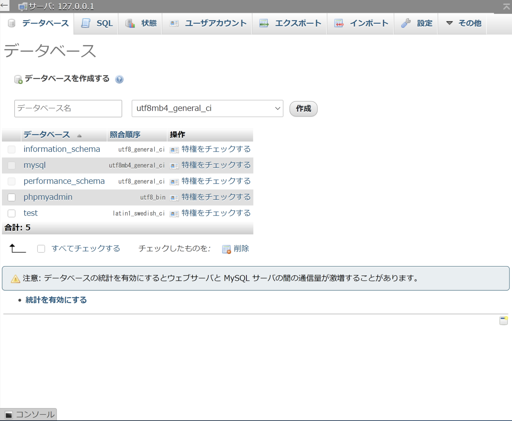This screenshot has height=421, width=512.
Task: Open the test database link
Action: [x=30, y=213]
